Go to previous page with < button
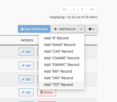This screenshot has width=117, height=102. [74, 9]
